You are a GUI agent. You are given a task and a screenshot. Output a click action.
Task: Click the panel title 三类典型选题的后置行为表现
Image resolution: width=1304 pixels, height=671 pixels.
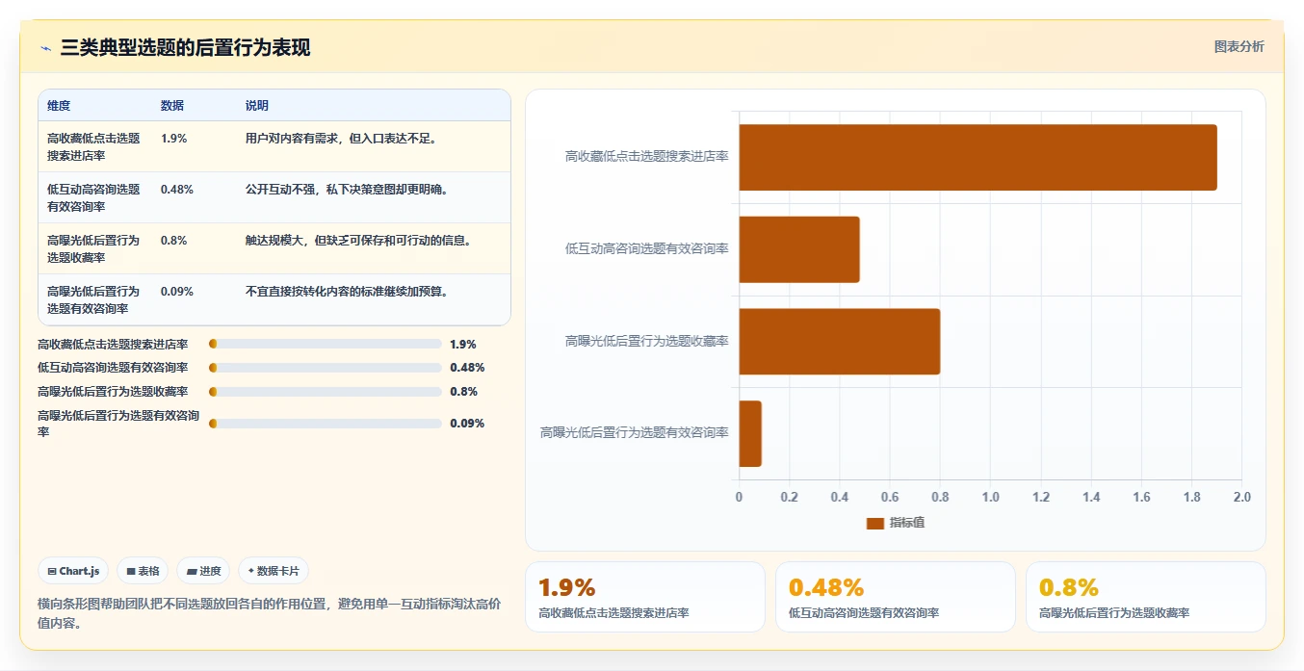point(185,47)
